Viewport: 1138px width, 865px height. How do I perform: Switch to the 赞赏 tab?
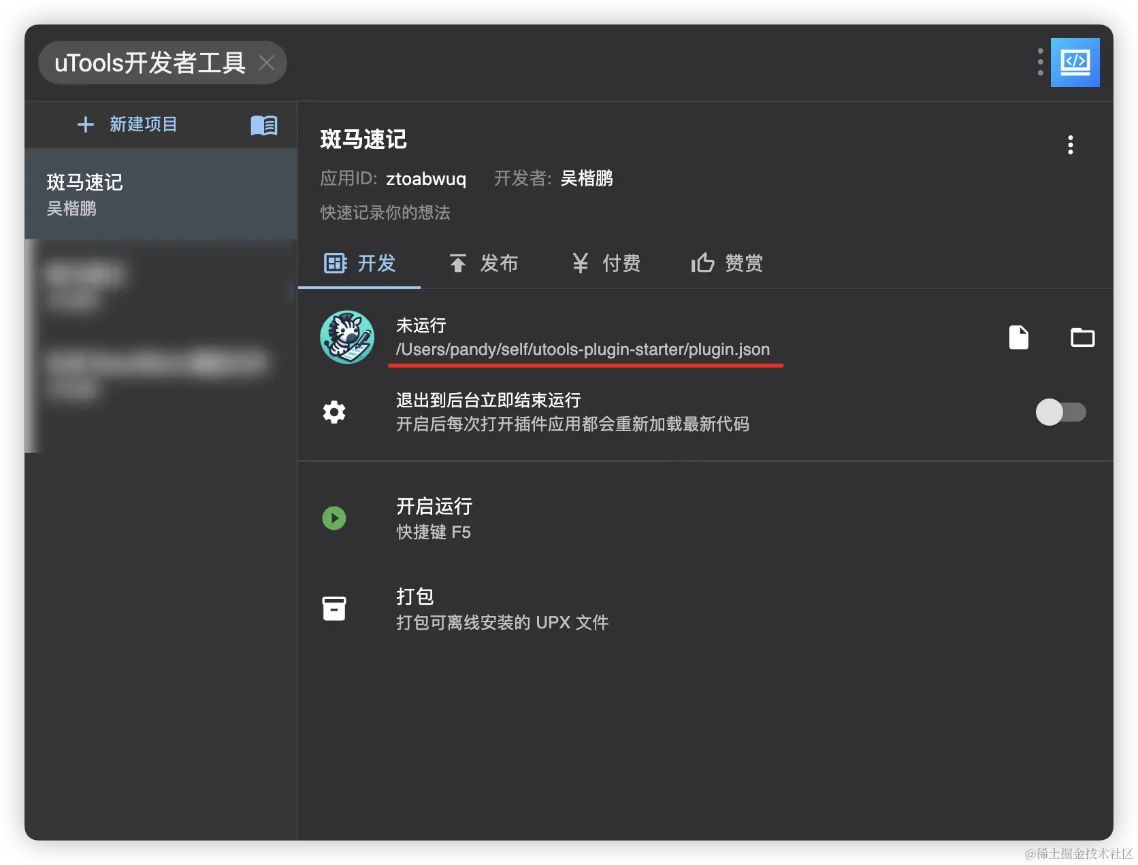(727, 263)
